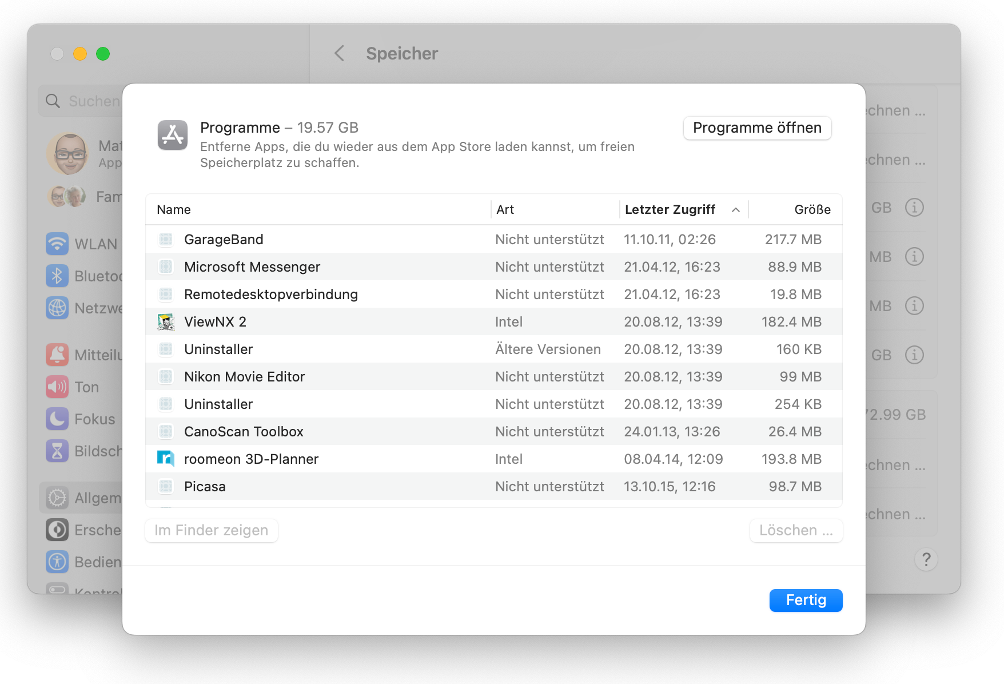The height and width of the screenshot is (684, 1004).
Task: Open Fokus moon icon in sidebar
Action: (57, 419)
